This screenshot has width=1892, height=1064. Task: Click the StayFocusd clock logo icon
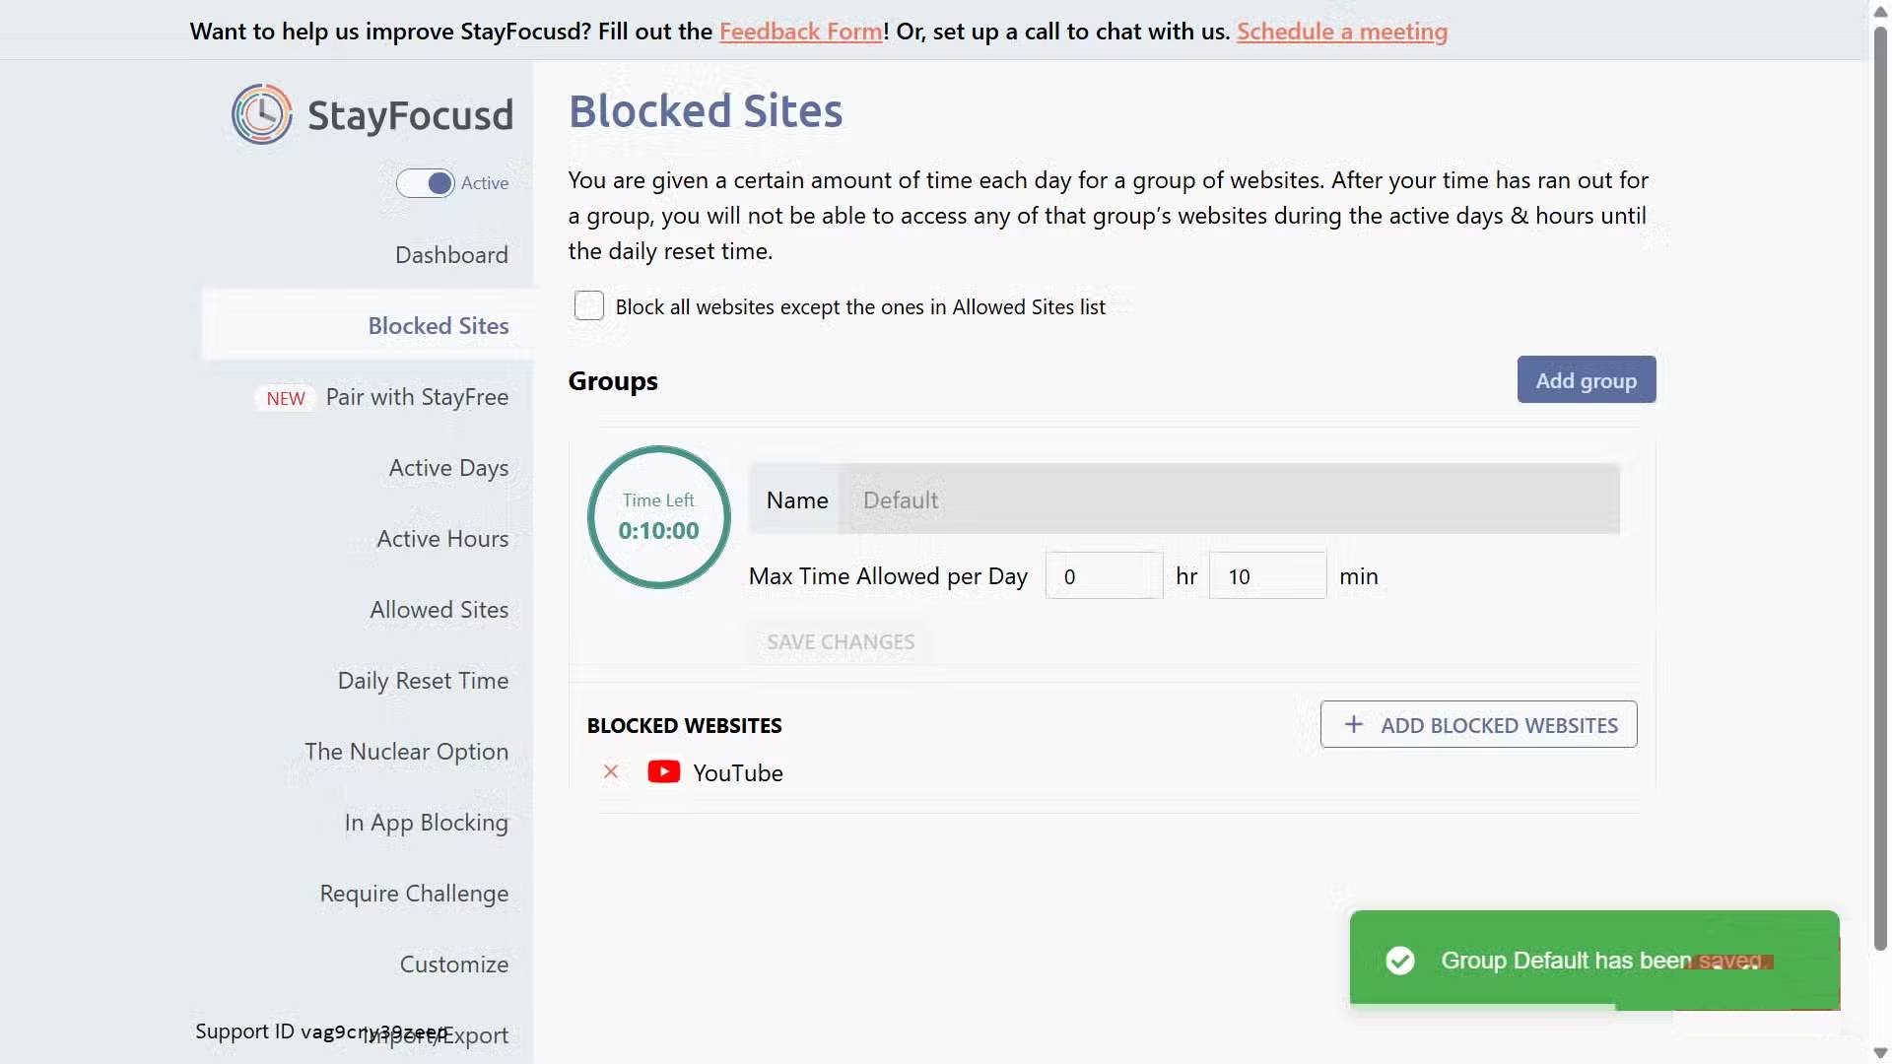pos(261,114)
